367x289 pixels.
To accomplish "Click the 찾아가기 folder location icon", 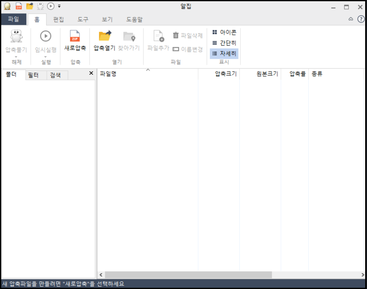I will (x=129, y=36).
